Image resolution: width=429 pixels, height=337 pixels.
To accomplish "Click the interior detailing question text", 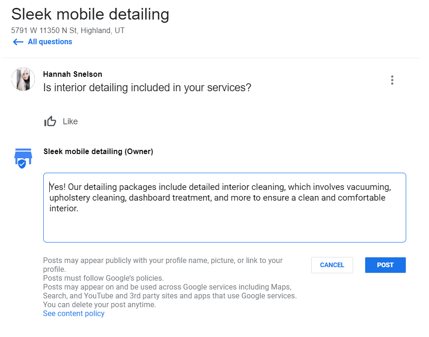I will click(x=147, y=88).
